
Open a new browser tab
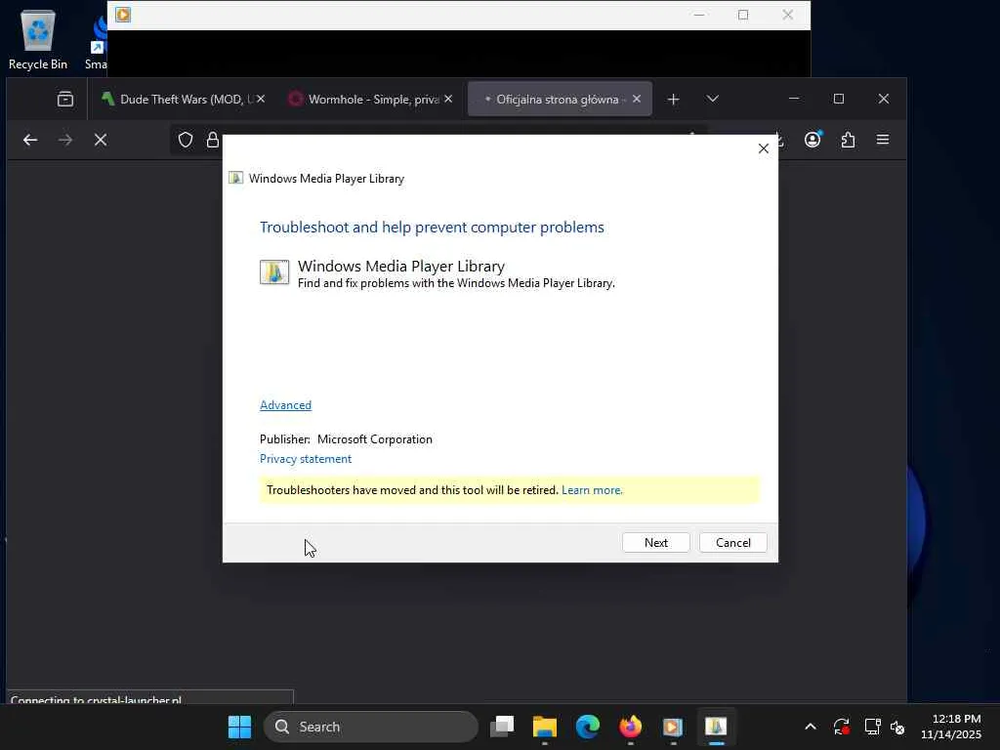(674, 99)
